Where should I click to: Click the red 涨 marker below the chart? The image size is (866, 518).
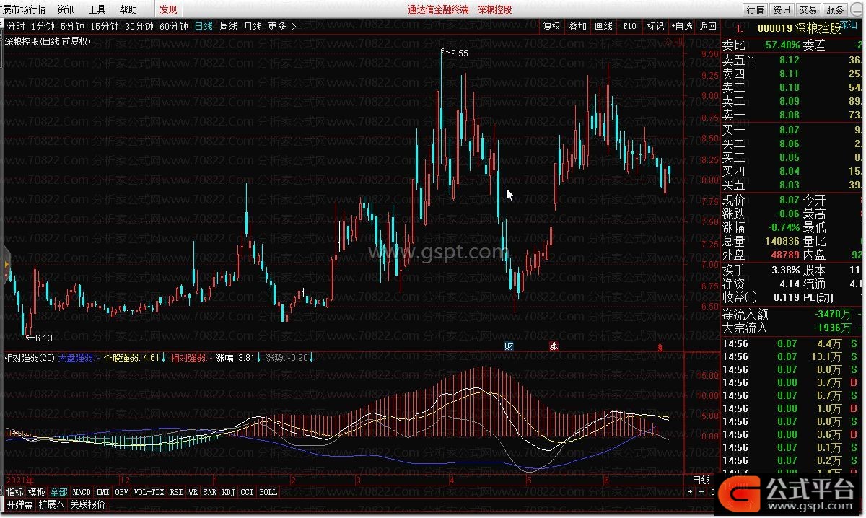554,346
